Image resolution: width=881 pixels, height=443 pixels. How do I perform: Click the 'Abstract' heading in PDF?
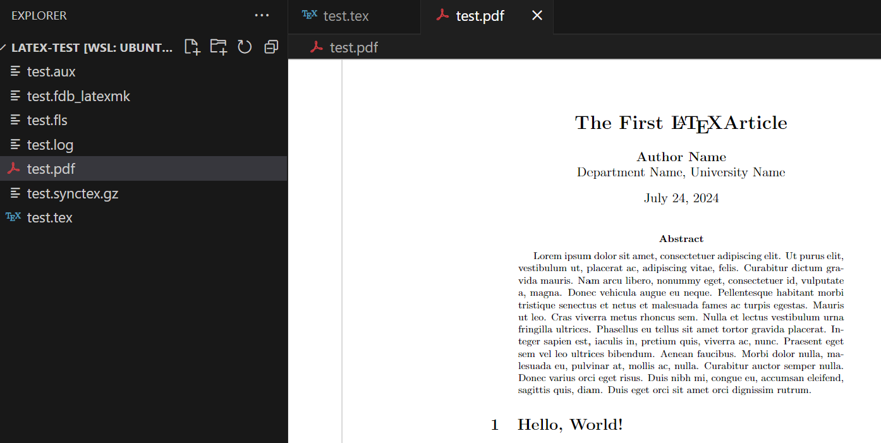(x=681, y=239)
